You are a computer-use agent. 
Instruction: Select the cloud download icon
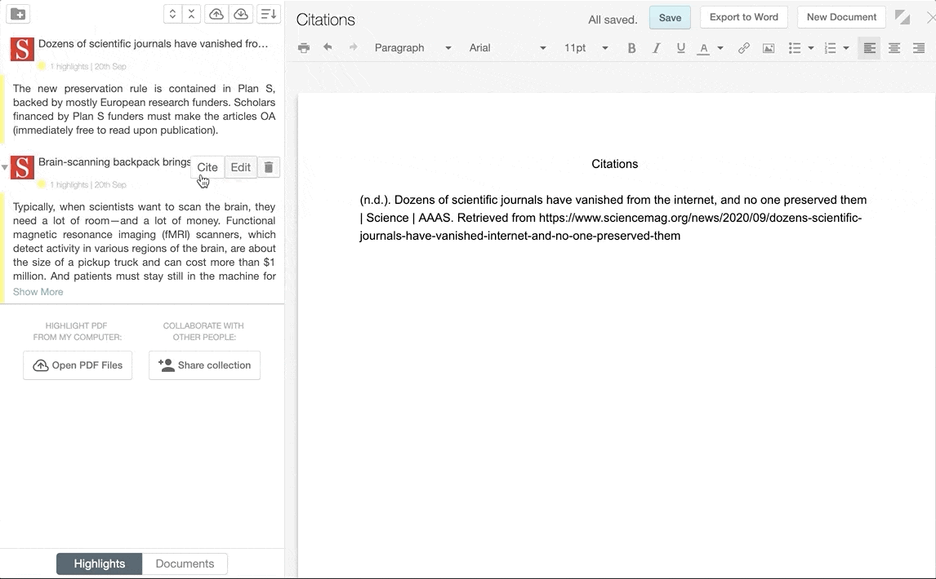coord(241,14)
